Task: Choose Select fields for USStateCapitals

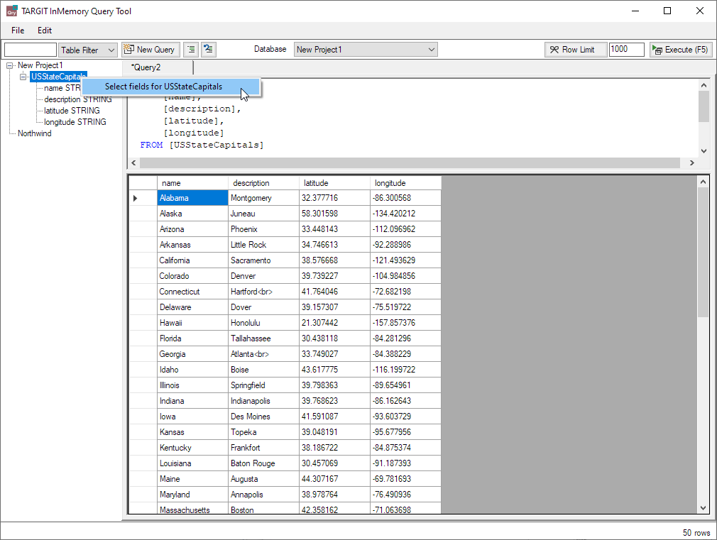Action: (170, 87)
